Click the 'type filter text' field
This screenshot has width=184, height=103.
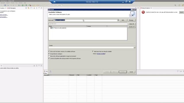click(x=88, y=24)
